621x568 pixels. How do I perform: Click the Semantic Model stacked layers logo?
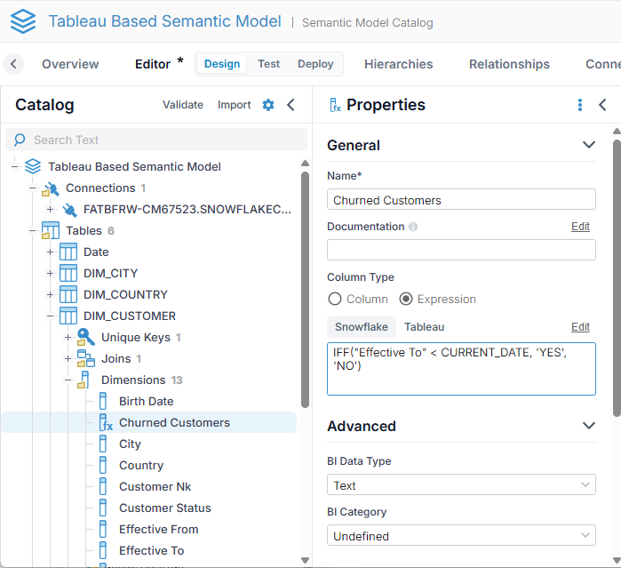click(x=23, y=21)
